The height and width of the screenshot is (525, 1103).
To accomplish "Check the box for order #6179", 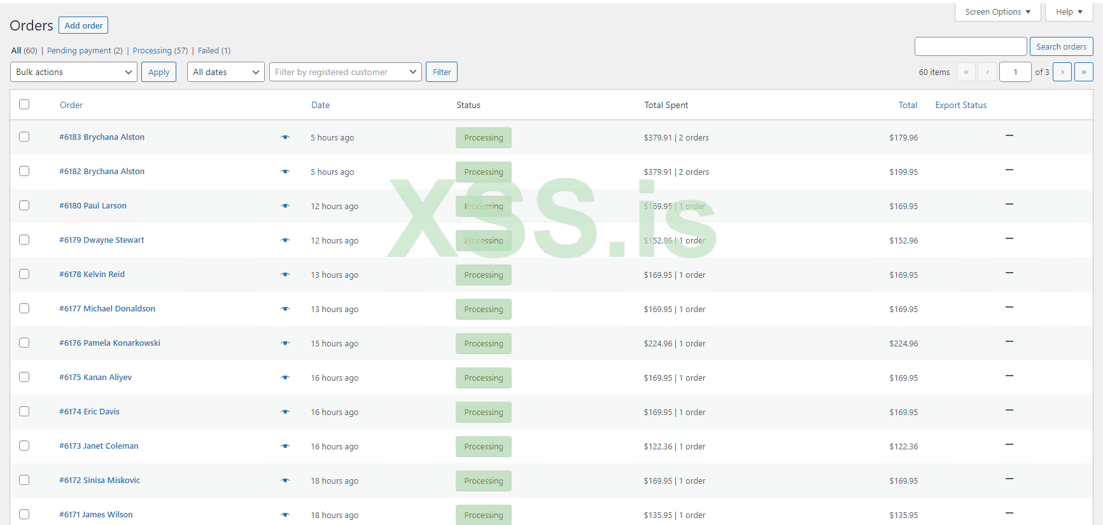I will (24, 240).
